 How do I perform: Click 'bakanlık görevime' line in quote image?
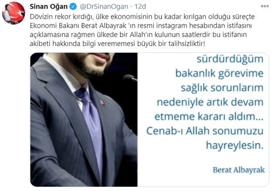219,74
